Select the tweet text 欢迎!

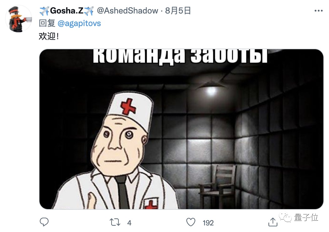pos(49,36)
